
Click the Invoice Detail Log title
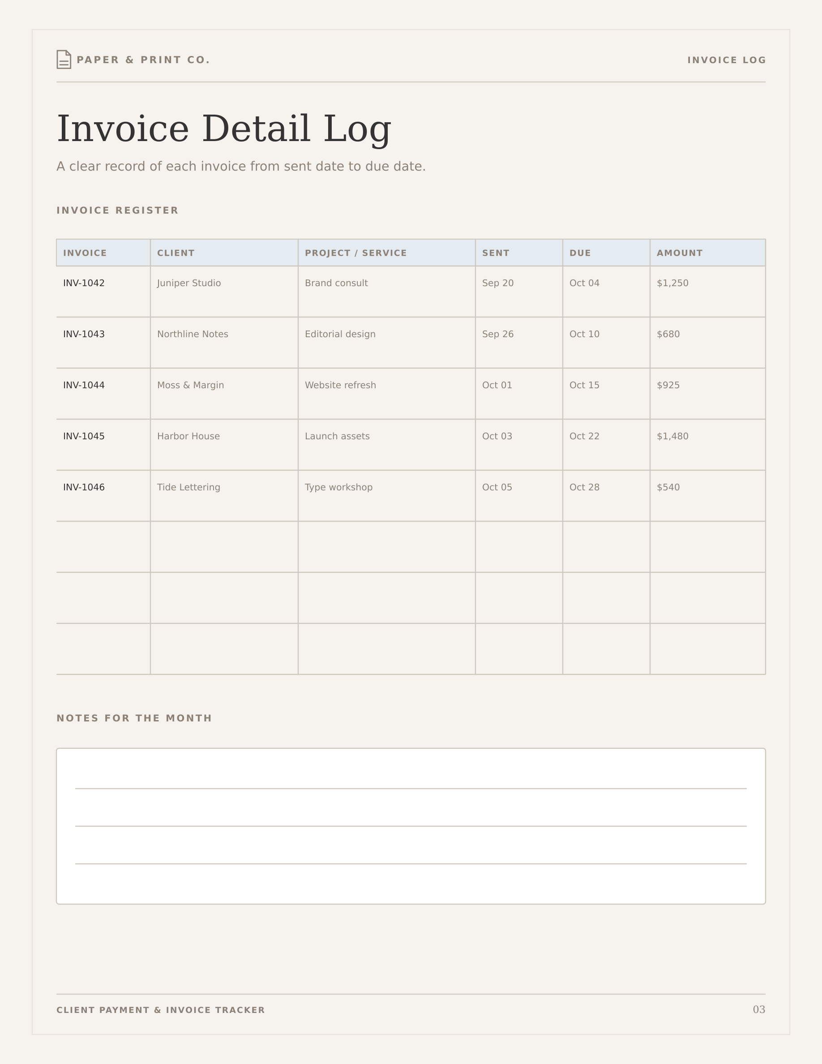[x=223, y=129]
